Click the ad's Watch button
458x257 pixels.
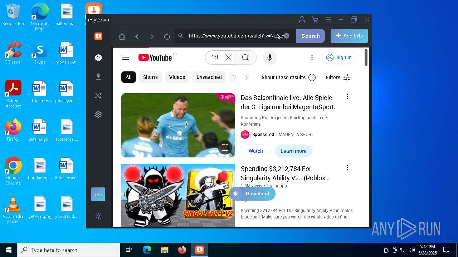[255, 151]
